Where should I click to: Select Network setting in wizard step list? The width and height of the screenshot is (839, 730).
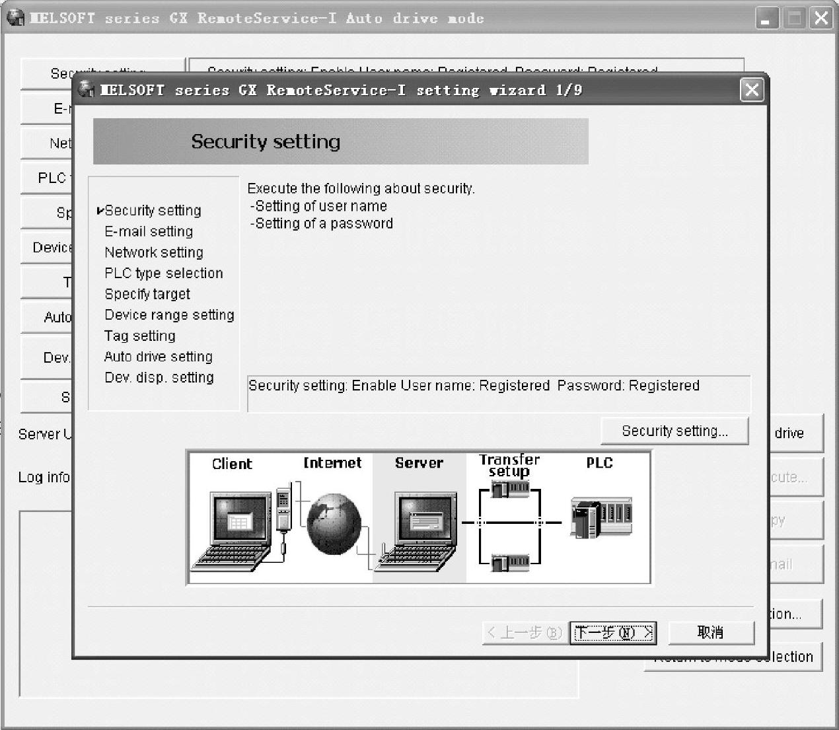[x=154, y=252]
